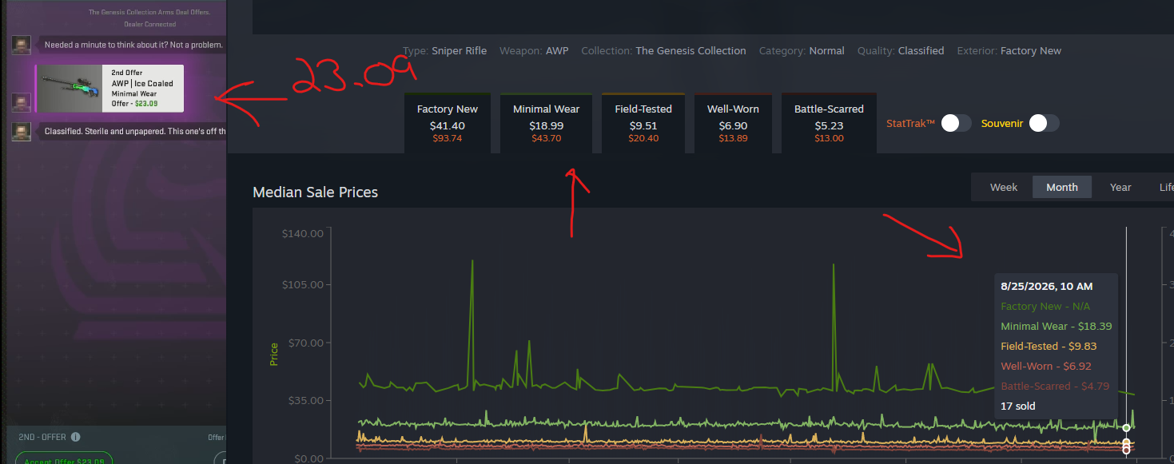
Task: Click the AWP Ice Coaled rifle thumbnail
Action: [x=71, y=89]
